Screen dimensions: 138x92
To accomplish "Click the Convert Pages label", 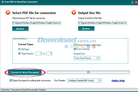I will point(26,44).
